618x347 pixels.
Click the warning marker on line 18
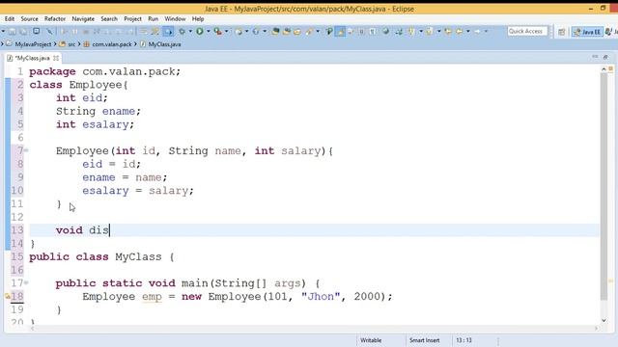tap(8, 296)
